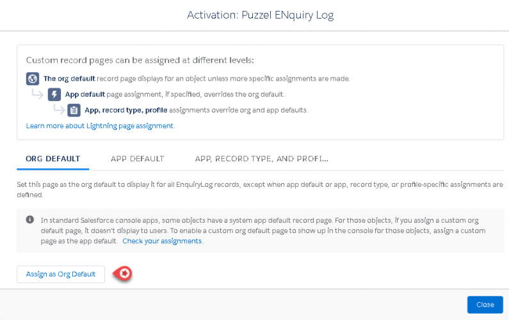Switch to the APP DEFAULT tab
This screenshot has height=320, width=509.
pos(137,159)
